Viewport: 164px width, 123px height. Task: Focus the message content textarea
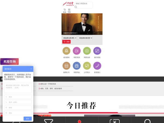tap(18, 88)
